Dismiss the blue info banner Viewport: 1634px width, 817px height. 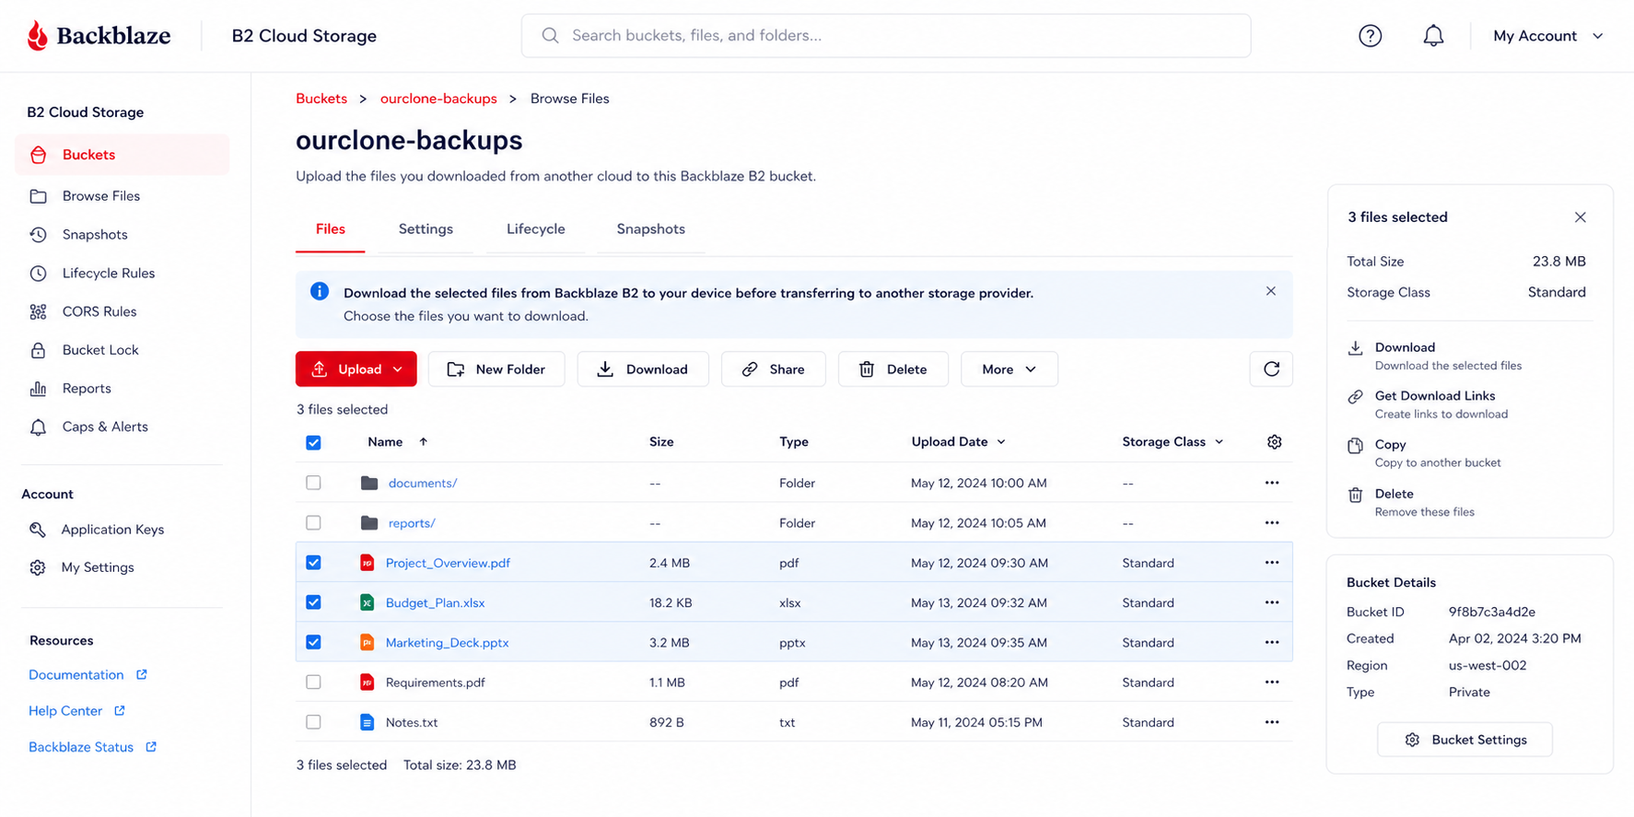click(1270, 291)
